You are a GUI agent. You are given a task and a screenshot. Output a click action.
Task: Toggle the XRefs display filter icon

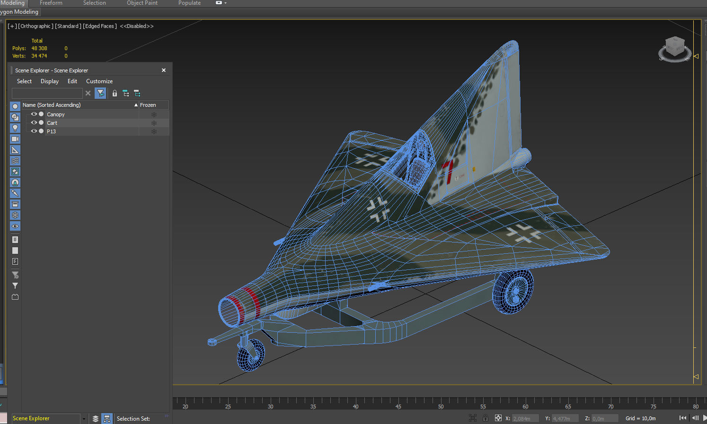pyautogui.click(x=15, y=182)
